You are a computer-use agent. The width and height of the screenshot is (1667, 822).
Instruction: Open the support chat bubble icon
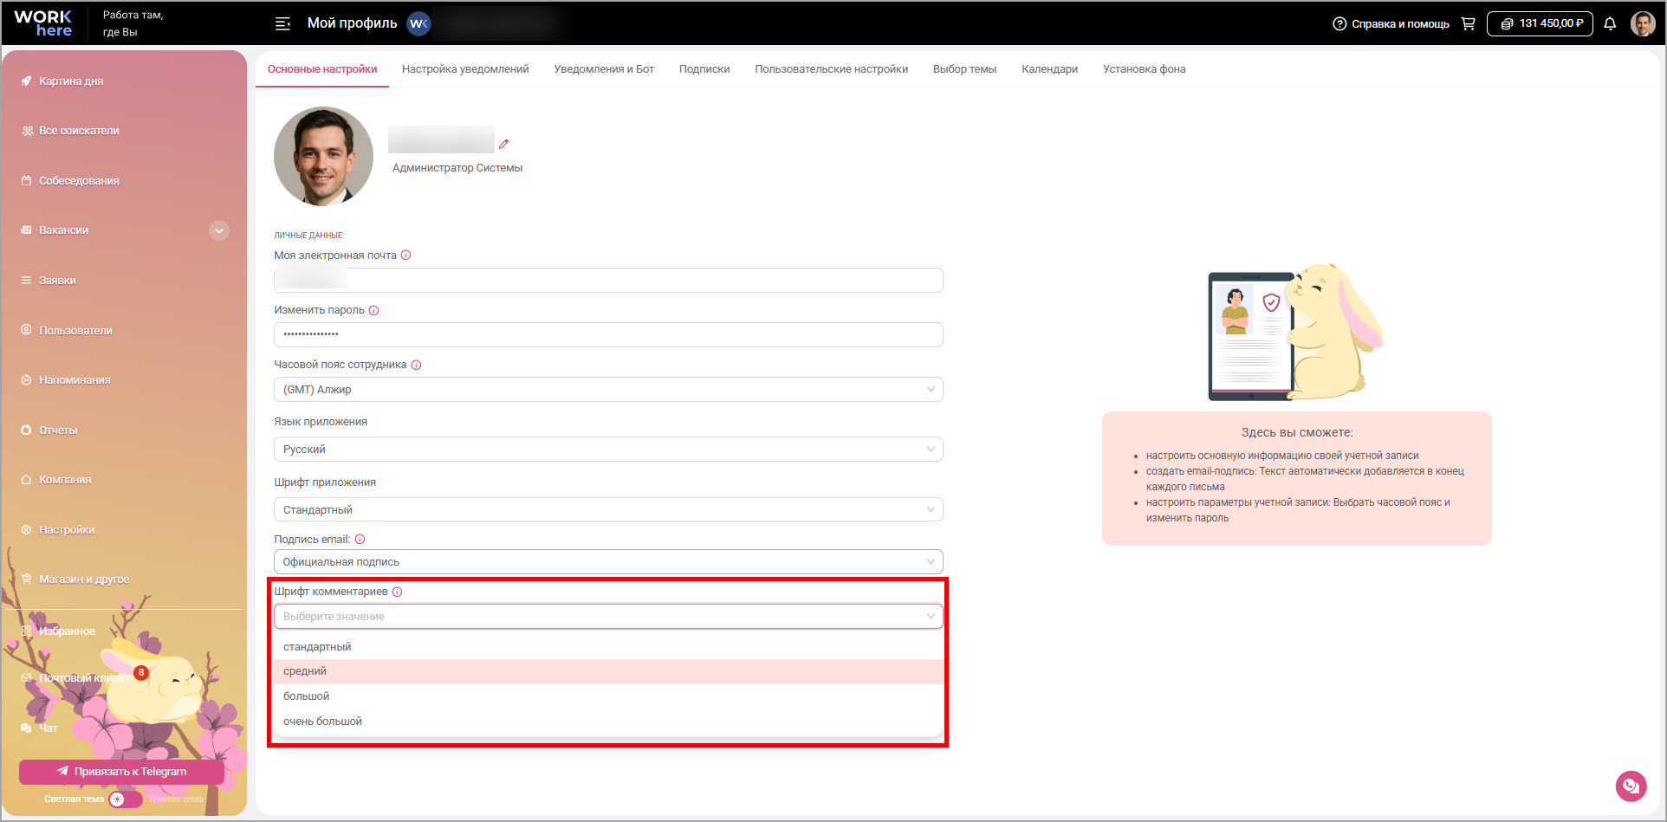(1631, 786)
